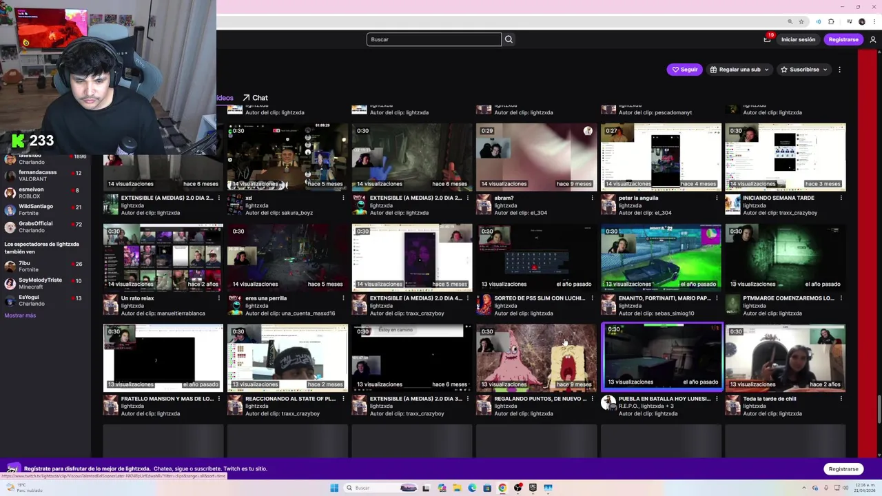
Task: Click the avatar beside 'PUEBLA EN BATALLA' clip
Action: coord(608,403)
